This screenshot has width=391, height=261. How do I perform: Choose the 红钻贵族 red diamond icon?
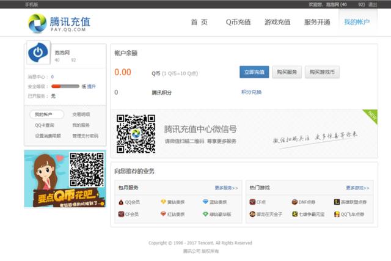coord(163,214)
